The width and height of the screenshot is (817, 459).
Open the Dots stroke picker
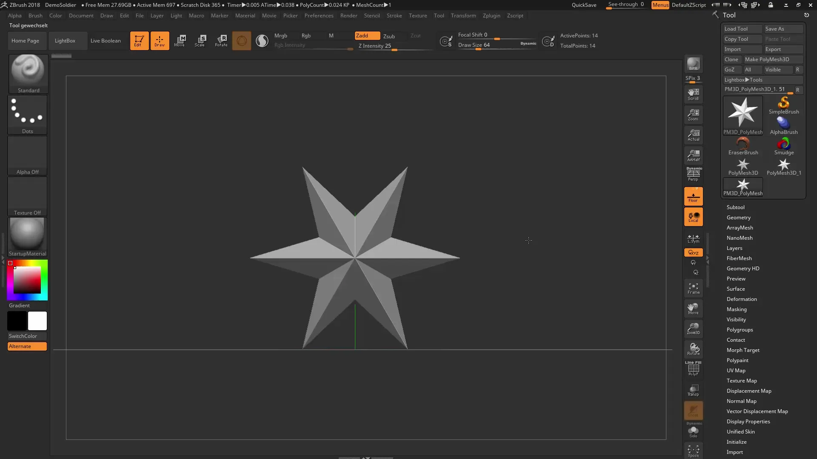[28, 115]
